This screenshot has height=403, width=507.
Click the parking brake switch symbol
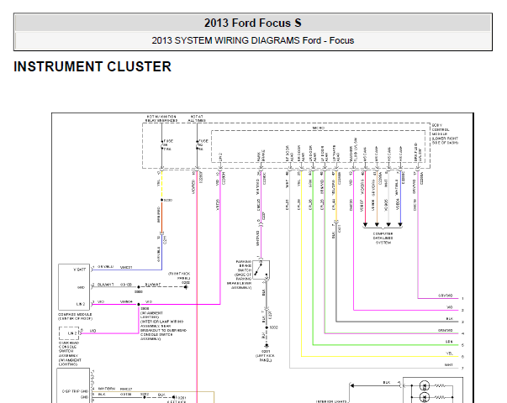(x=261, y=270)
